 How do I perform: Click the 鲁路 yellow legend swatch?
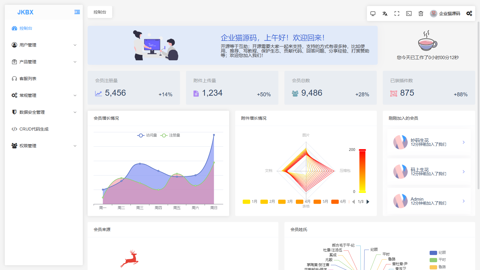(433, 267)
